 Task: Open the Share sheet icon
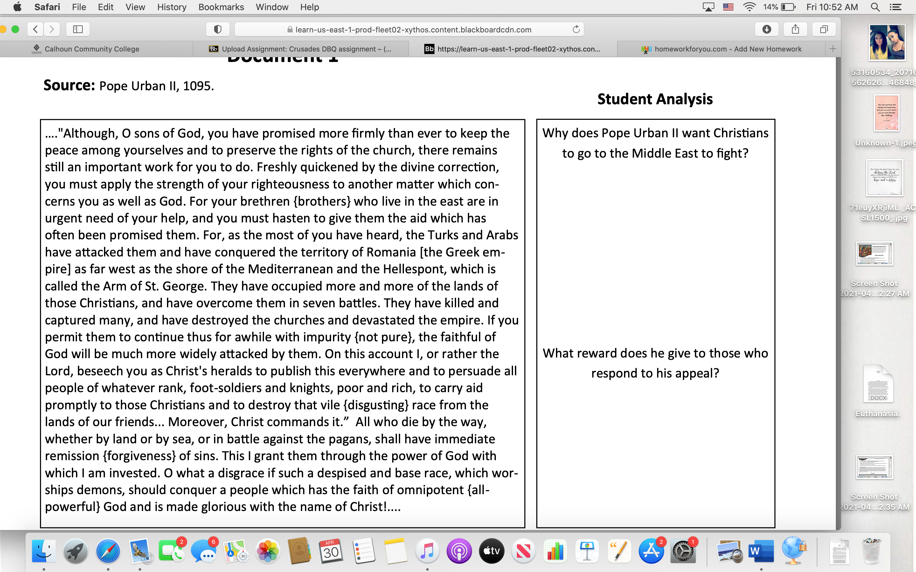point(795,29)
